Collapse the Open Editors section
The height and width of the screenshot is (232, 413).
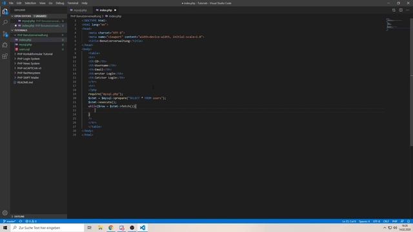click(x=39, y=16)
